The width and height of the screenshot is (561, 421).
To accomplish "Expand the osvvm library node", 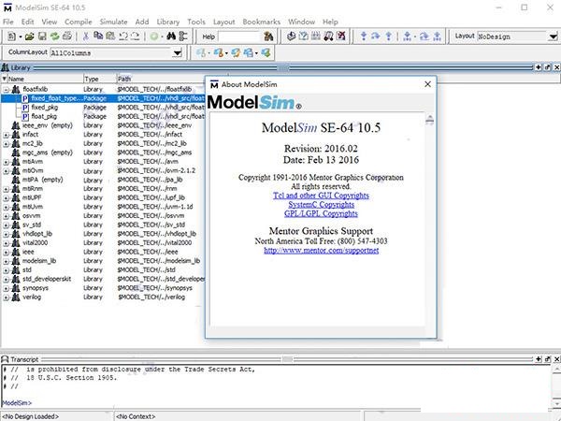I will click(7, 216).
